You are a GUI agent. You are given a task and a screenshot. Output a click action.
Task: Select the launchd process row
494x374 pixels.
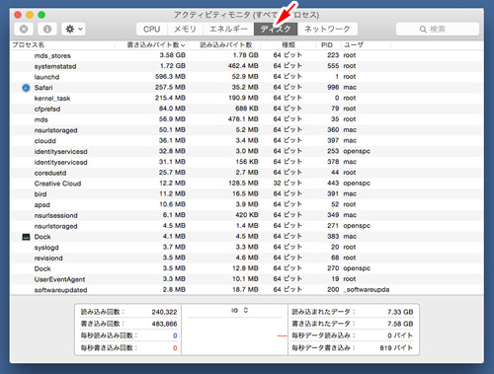[x=246, y=77]
